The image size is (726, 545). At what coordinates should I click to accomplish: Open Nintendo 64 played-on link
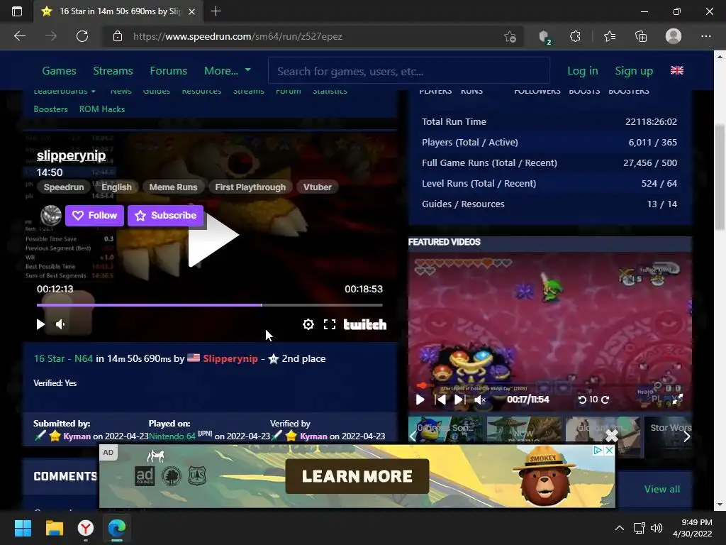coord(172,436)
